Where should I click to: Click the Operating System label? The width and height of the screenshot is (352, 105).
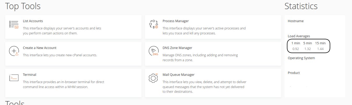[x=301, y=58]
